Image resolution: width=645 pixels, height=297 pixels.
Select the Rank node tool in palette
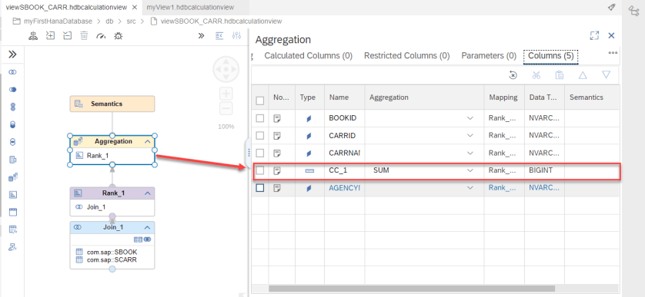(x=13, y=194)
